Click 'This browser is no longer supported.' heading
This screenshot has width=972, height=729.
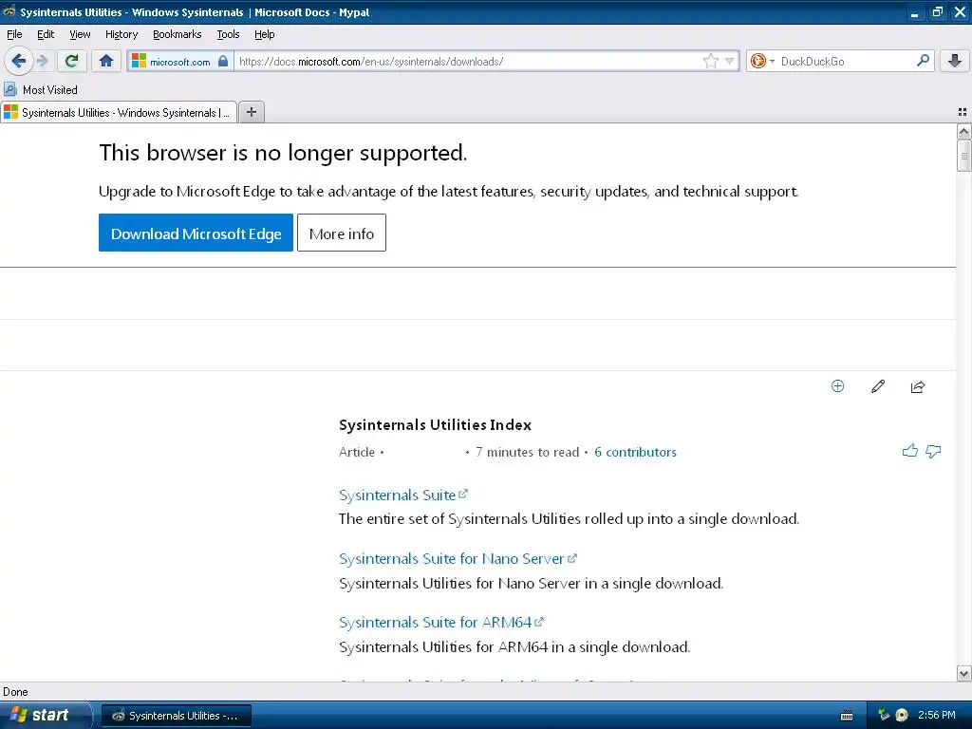click(283, 153)
